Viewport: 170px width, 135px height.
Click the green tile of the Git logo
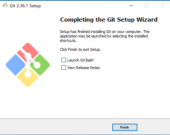[40, 65]
